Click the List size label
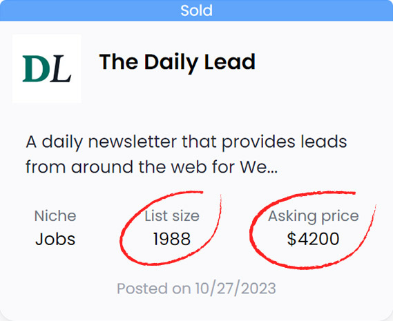Viewport: 393px width, 321px height. (x=172, y=216)
